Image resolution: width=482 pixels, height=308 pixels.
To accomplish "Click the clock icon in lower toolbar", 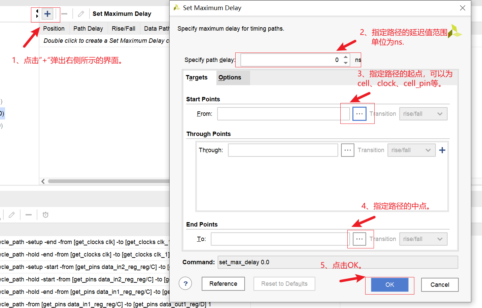I will (45, 215).
